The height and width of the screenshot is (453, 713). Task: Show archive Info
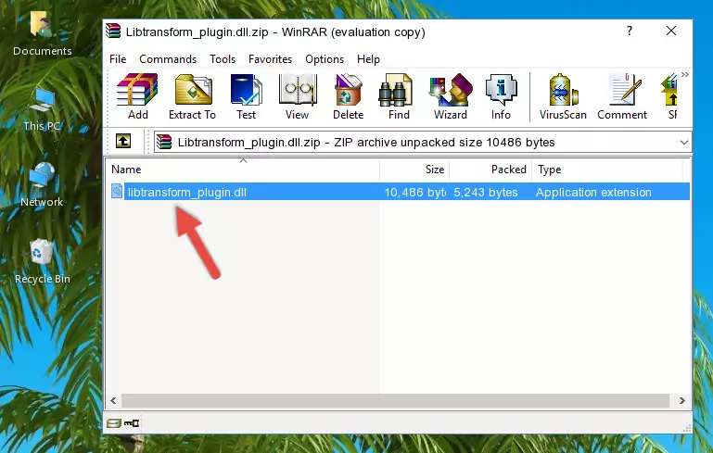click(501, 96)
